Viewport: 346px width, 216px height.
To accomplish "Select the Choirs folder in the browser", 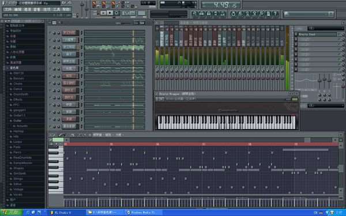I will coord(18,84).
